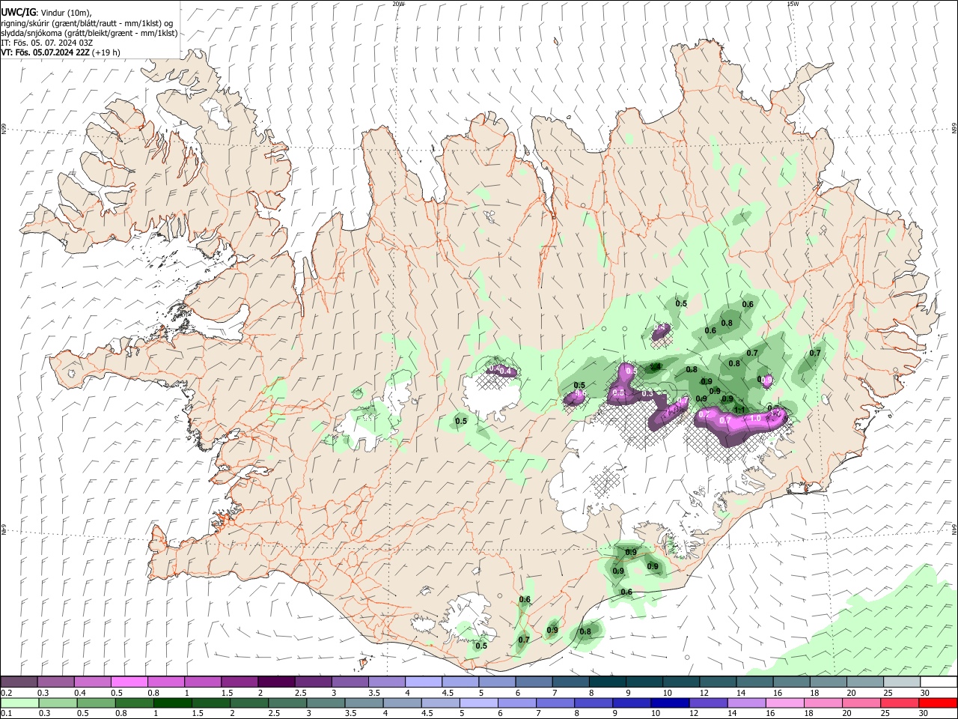Select the lower legend swatch between 25 and 30

click(x=898, y=703)
